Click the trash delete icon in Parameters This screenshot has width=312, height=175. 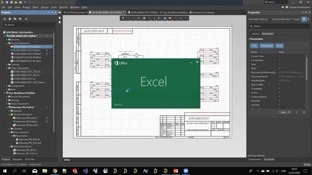point(304,112)
